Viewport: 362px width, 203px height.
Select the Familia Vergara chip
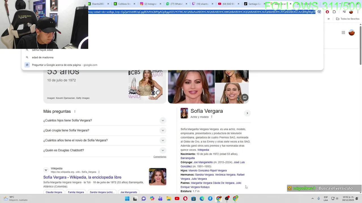pos(76,192)
